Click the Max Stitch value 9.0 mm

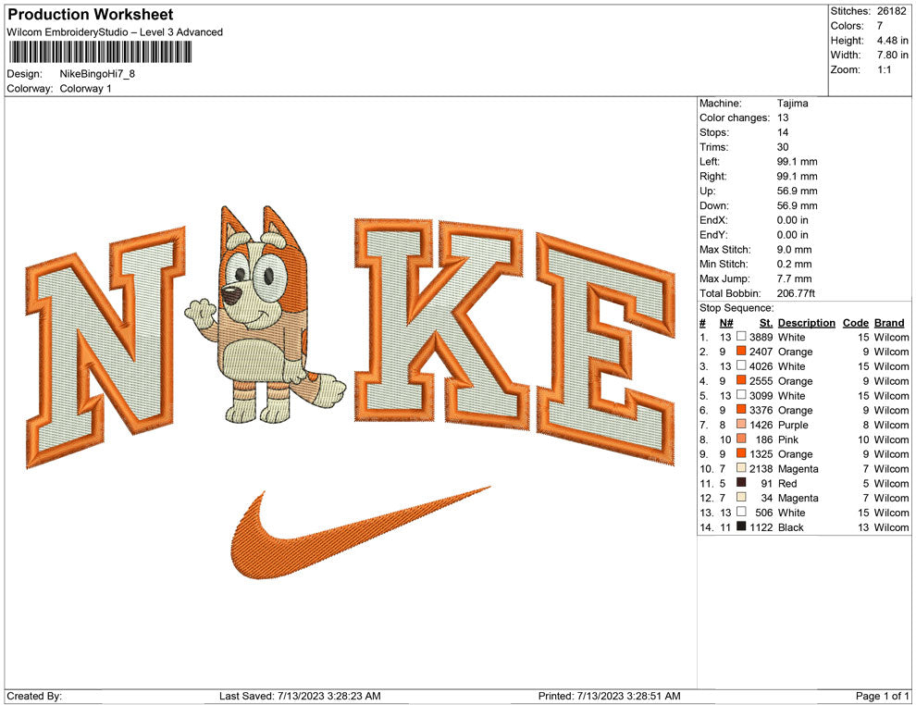(795, 250)
